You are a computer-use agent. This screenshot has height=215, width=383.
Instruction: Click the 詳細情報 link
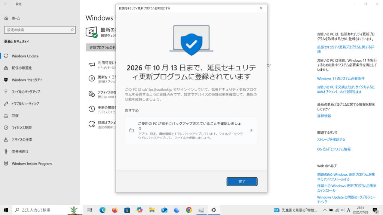(324, 116)
